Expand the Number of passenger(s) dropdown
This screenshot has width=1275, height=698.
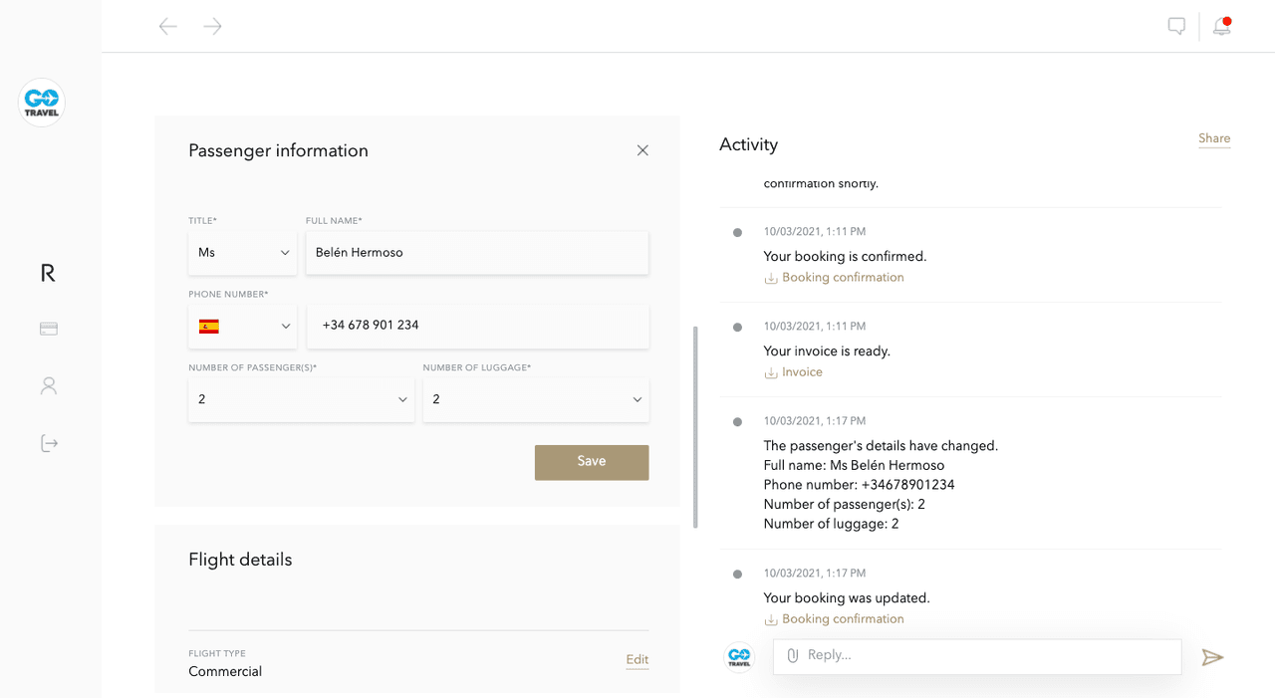coord(301,400)
